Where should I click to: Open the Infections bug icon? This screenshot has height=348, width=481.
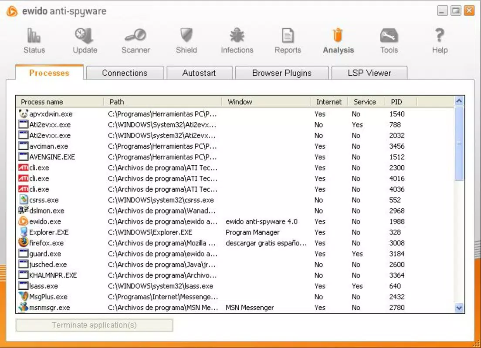coord(237,35)
